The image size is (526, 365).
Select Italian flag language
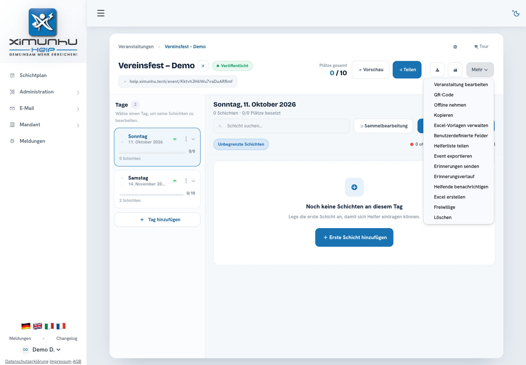click(49, 326)
